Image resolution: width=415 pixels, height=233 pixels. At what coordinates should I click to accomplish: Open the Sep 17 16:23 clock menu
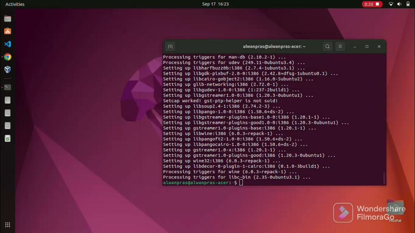215,4
